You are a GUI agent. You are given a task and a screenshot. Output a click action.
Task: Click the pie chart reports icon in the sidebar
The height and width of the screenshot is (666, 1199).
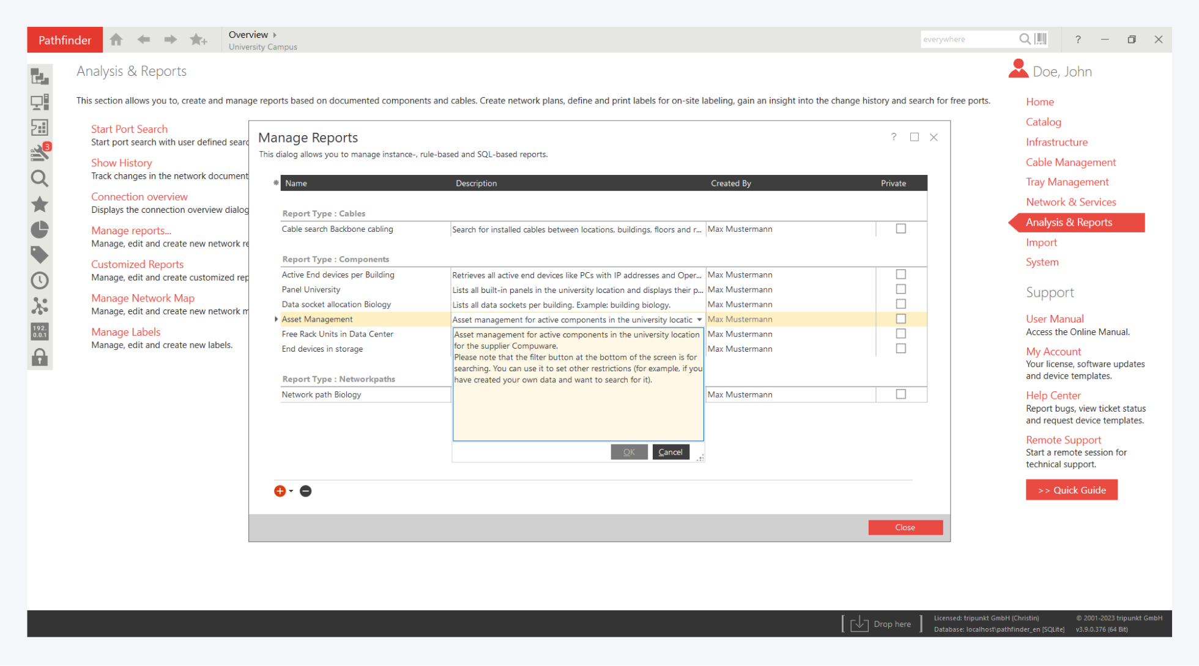(40, 229)
